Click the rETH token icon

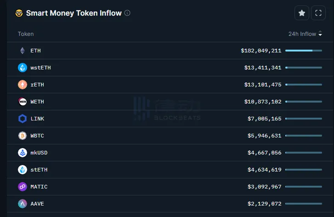pos(23,85)
